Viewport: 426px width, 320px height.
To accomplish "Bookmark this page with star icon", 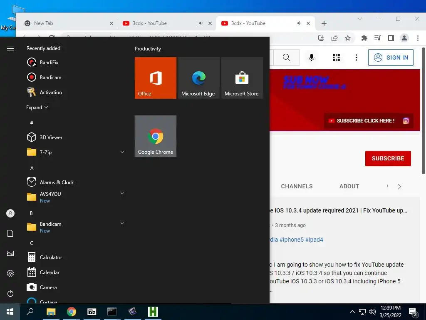I will 348,38.
